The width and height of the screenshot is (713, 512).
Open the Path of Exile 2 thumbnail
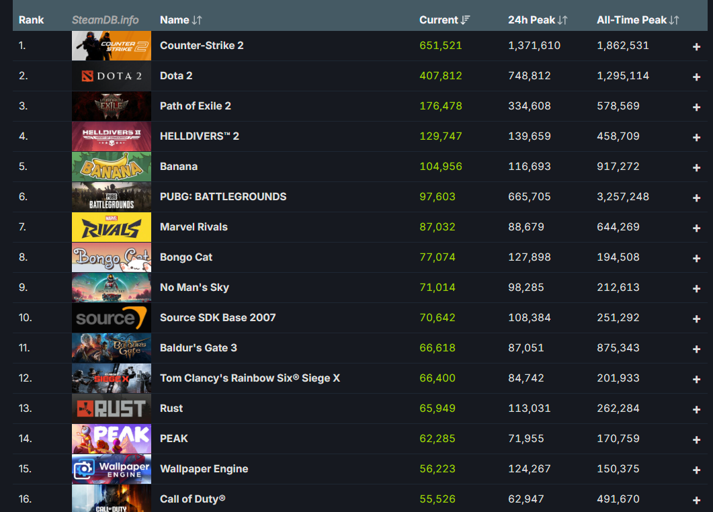(x=112, y=106)
